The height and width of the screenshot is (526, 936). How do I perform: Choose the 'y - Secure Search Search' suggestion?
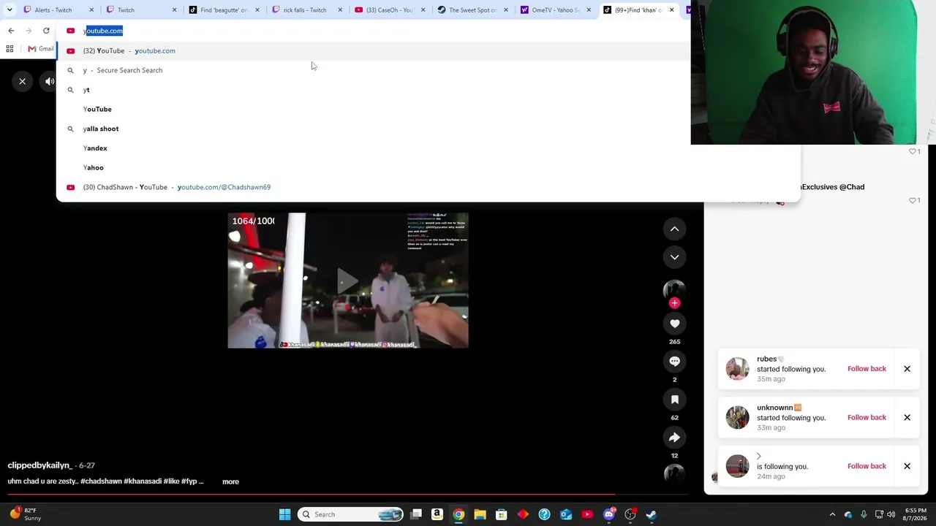click(428, 70)
